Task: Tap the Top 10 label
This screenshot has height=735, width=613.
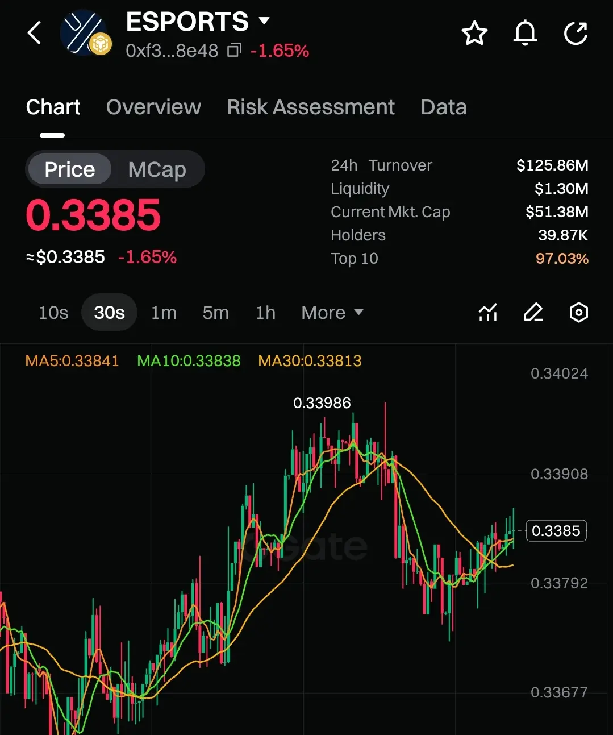Action: [x=355, y=259]
